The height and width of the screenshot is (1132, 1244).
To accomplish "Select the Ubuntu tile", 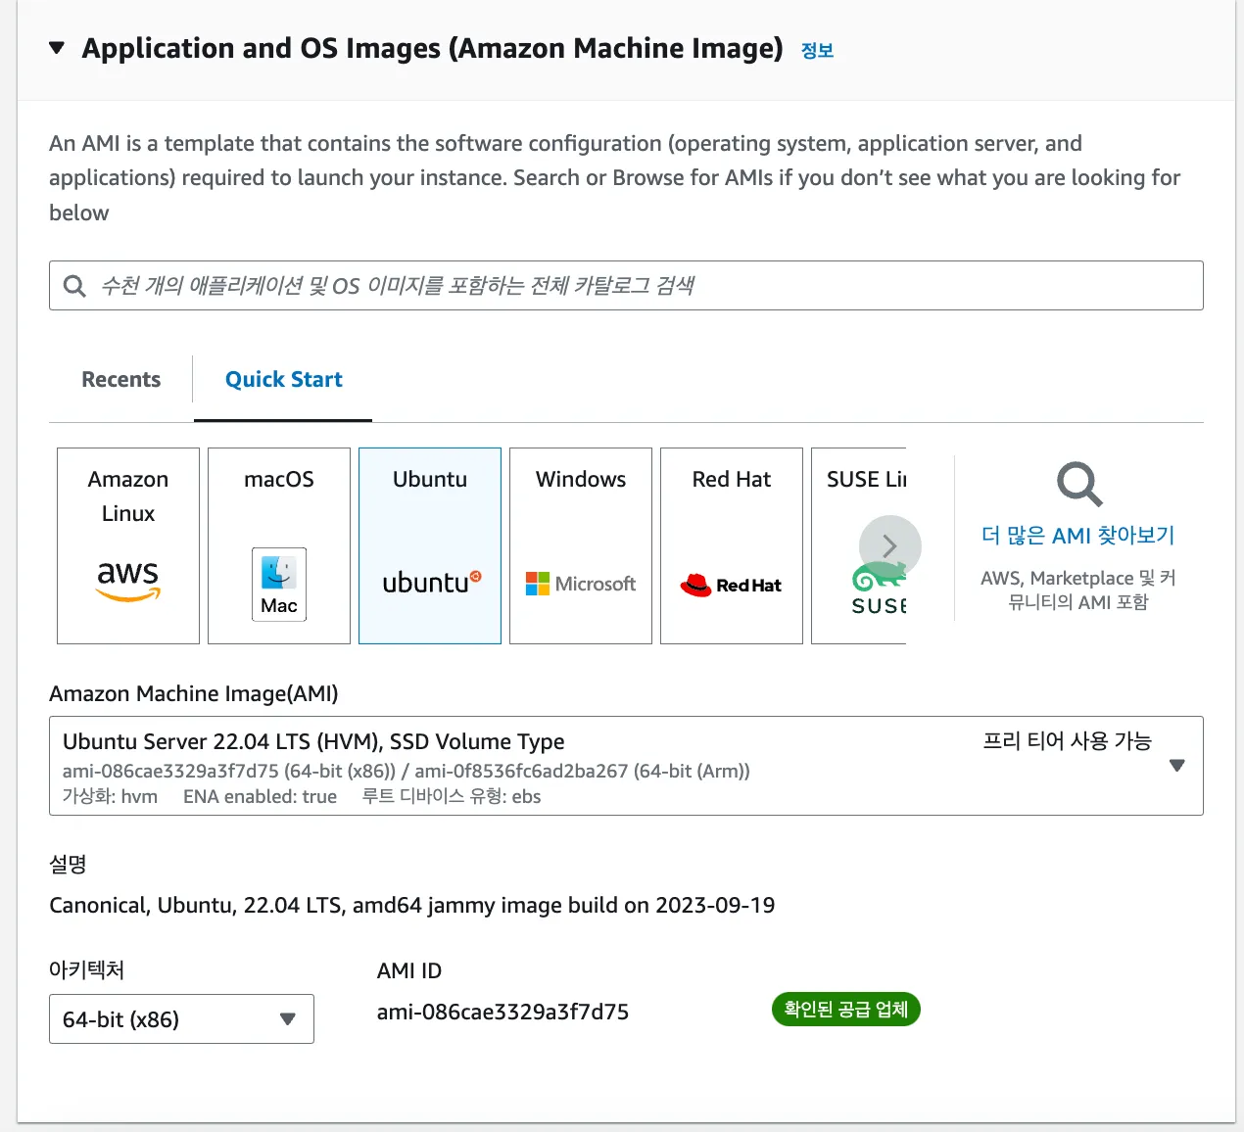I will coord(430,545).
